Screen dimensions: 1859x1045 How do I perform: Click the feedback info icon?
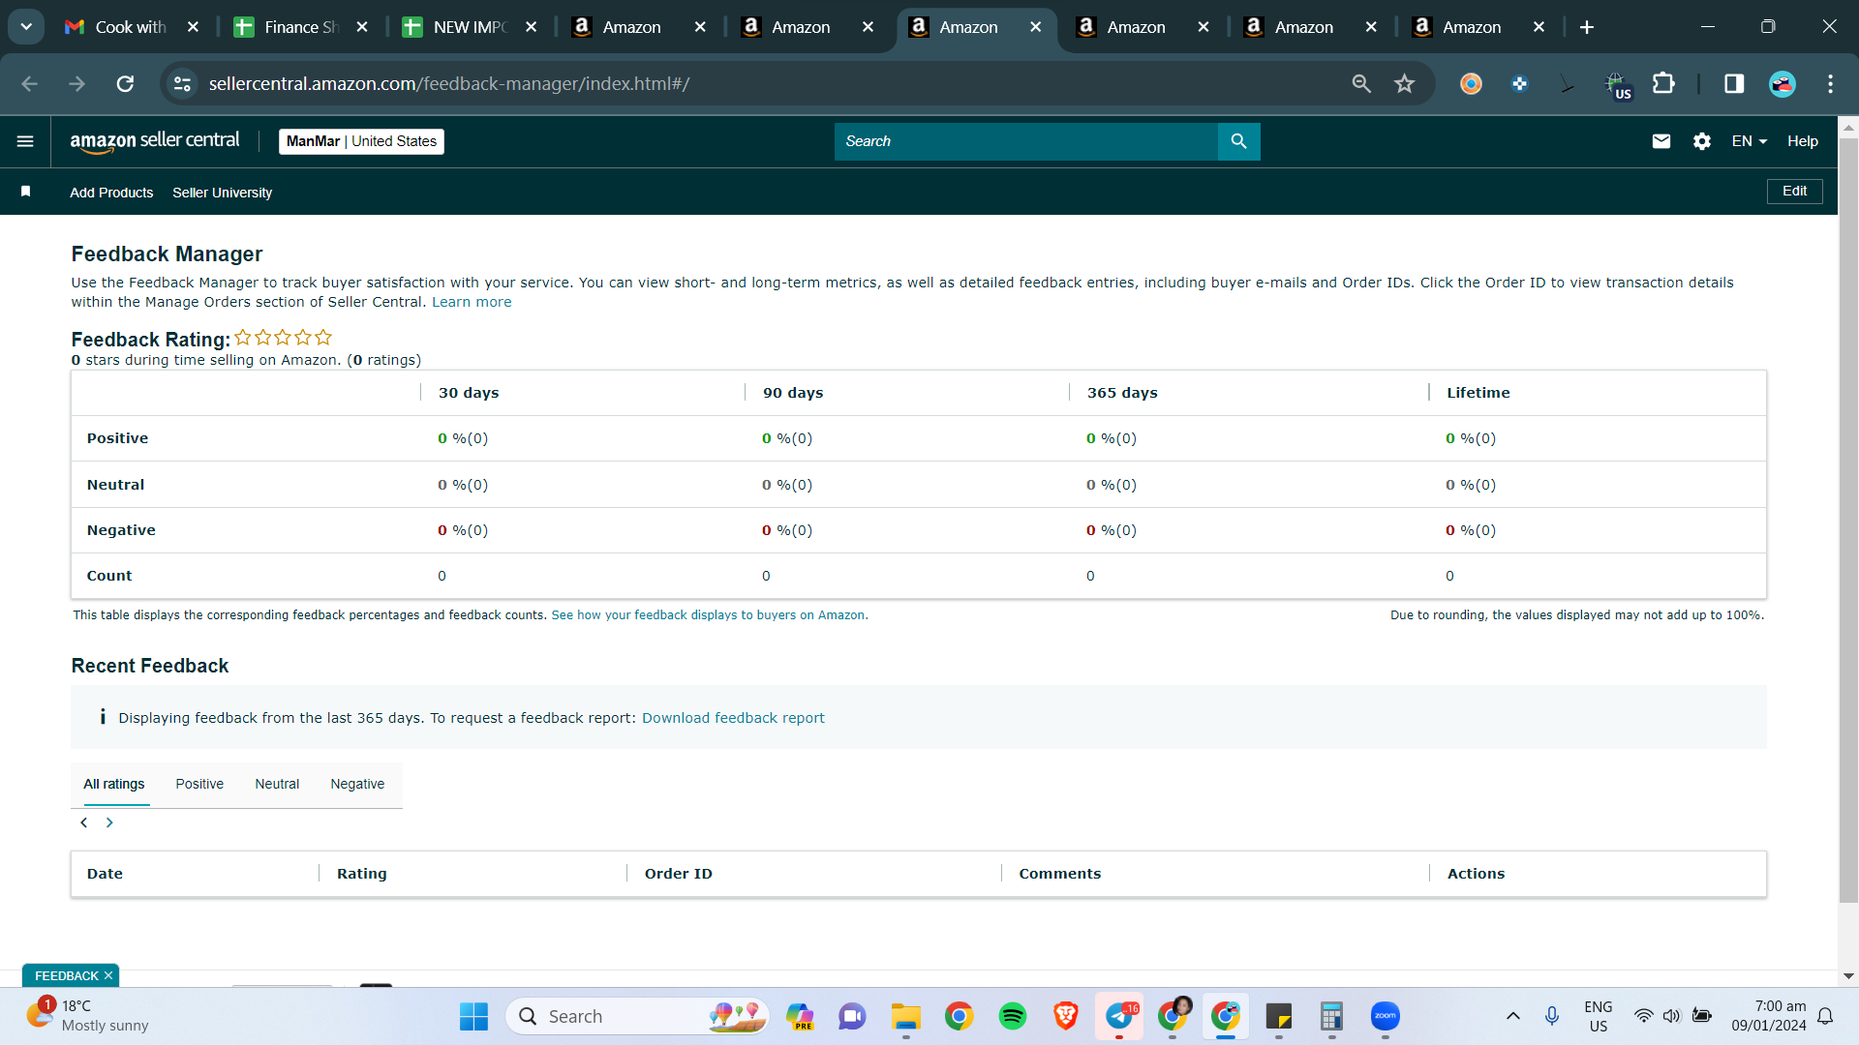(103, 717)
